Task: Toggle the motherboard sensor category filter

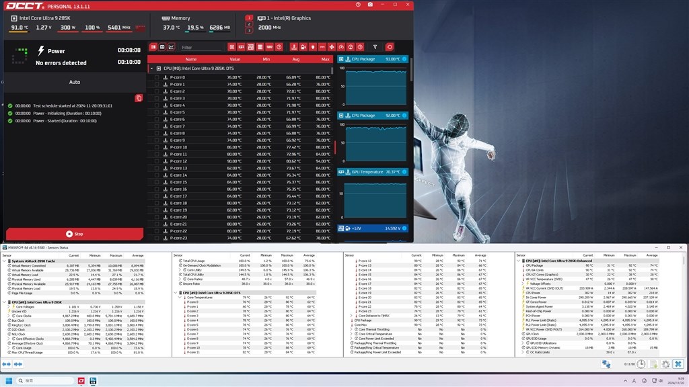Action: click(x=250, y=47)
